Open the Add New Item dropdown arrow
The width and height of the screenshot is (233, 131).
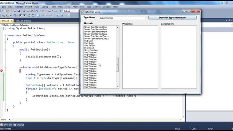(x=8, y=11)
